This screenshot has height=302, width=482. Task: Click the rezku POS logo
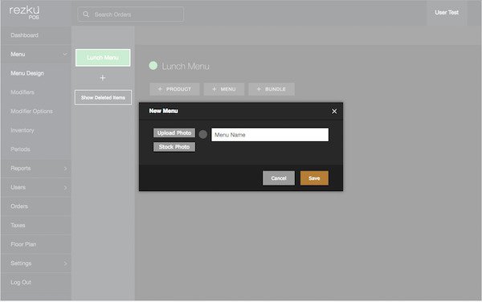click(x=25, y=13)
